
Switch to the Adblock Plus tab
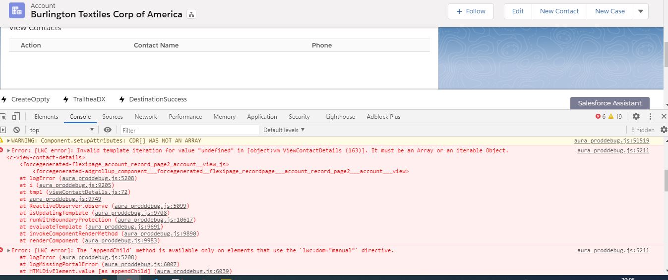point(383,117)
